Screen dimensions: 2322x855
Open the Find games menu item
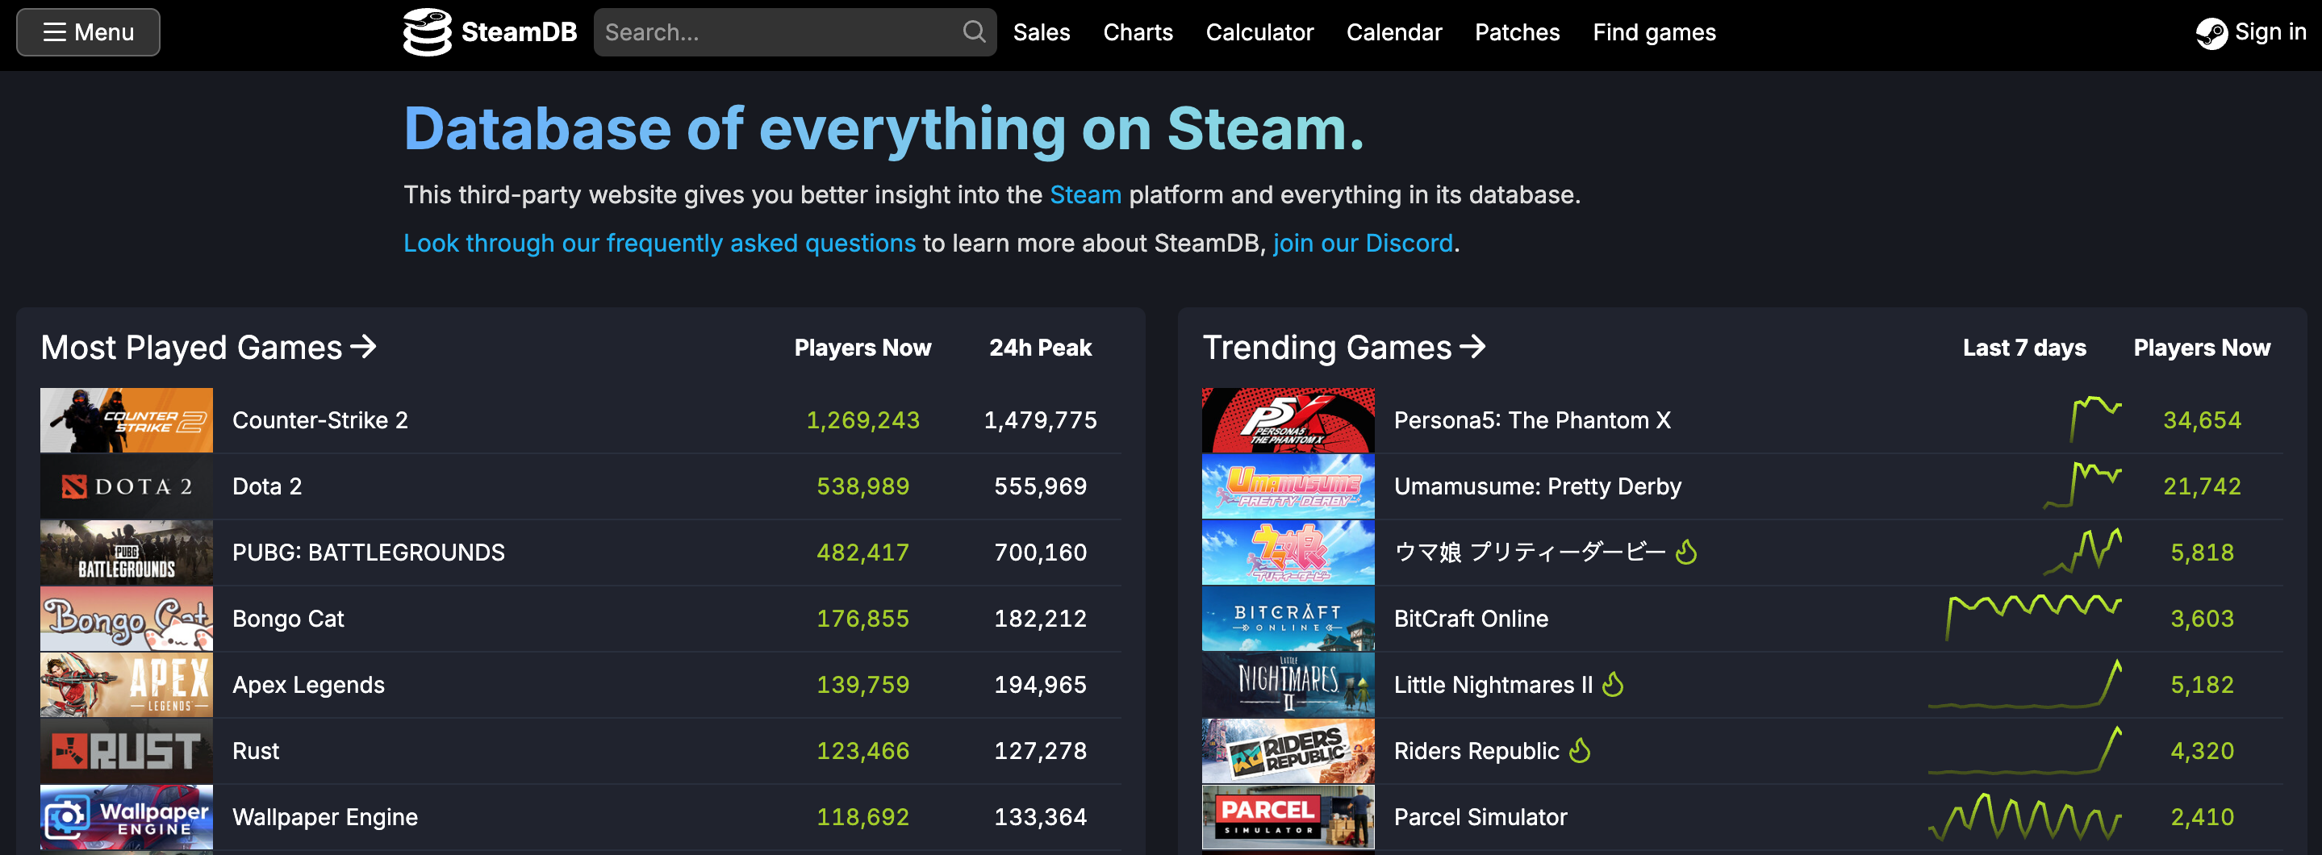tap(1654, 32)
